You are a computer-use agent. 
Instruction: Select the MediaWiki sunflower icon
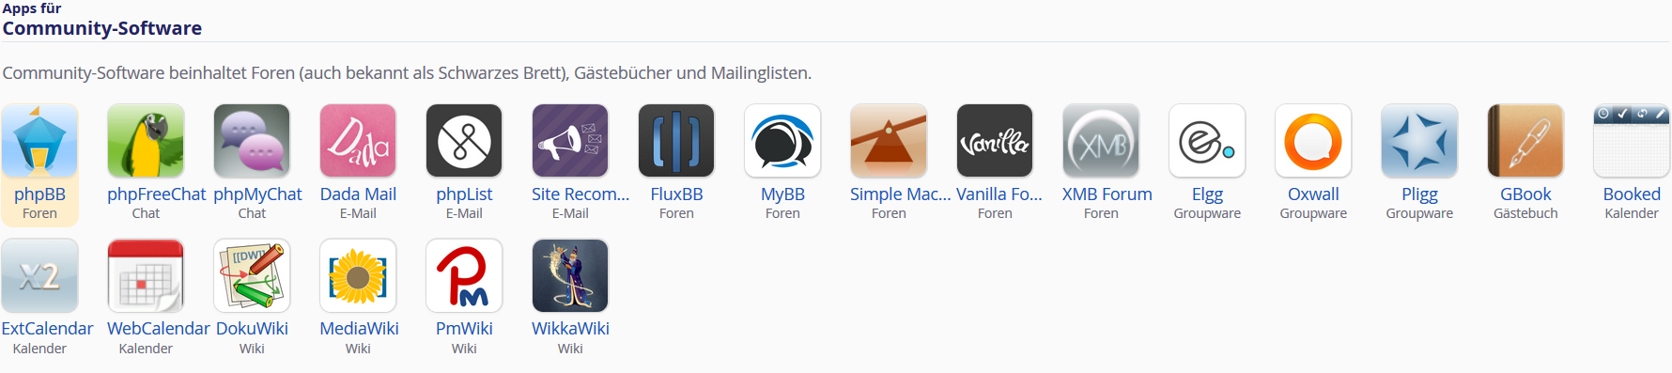click(358, 275)
